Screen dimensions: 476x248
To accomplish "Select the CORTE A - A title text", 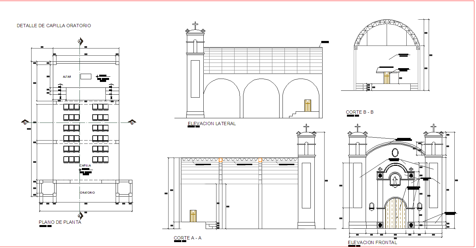I will 188,238.
